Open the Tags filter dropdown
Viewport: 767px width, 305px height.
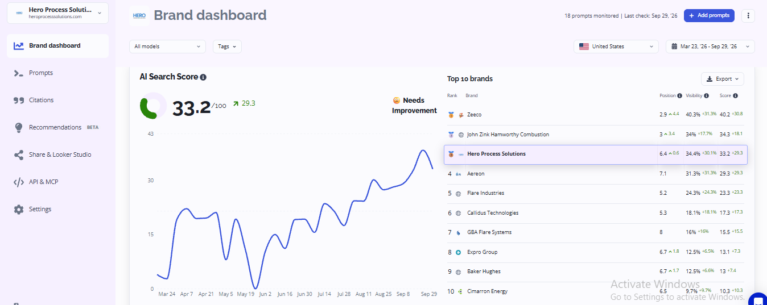pos(227,47)
